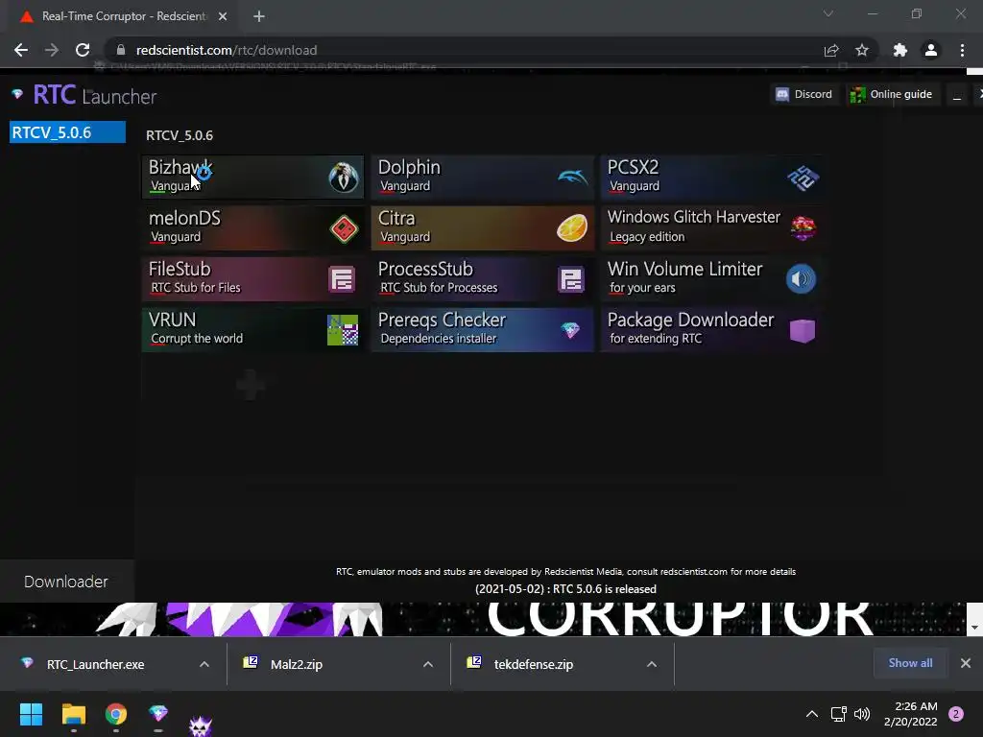This screenshot has height=737, width=983.
Task: Bookmark this page with star icon
Action: (862, 50)
